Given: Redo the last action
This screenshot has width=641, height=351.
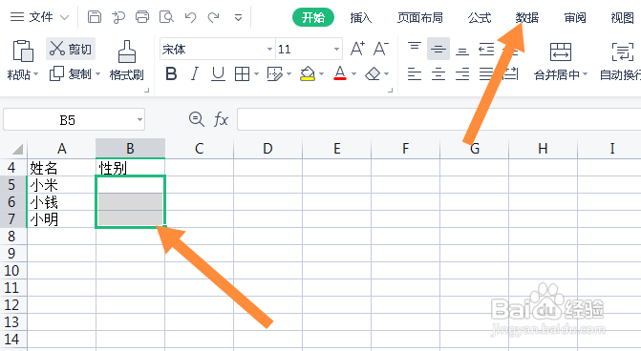Looking at the screenshot, I should pyautogui.click(x=214, y=17).
